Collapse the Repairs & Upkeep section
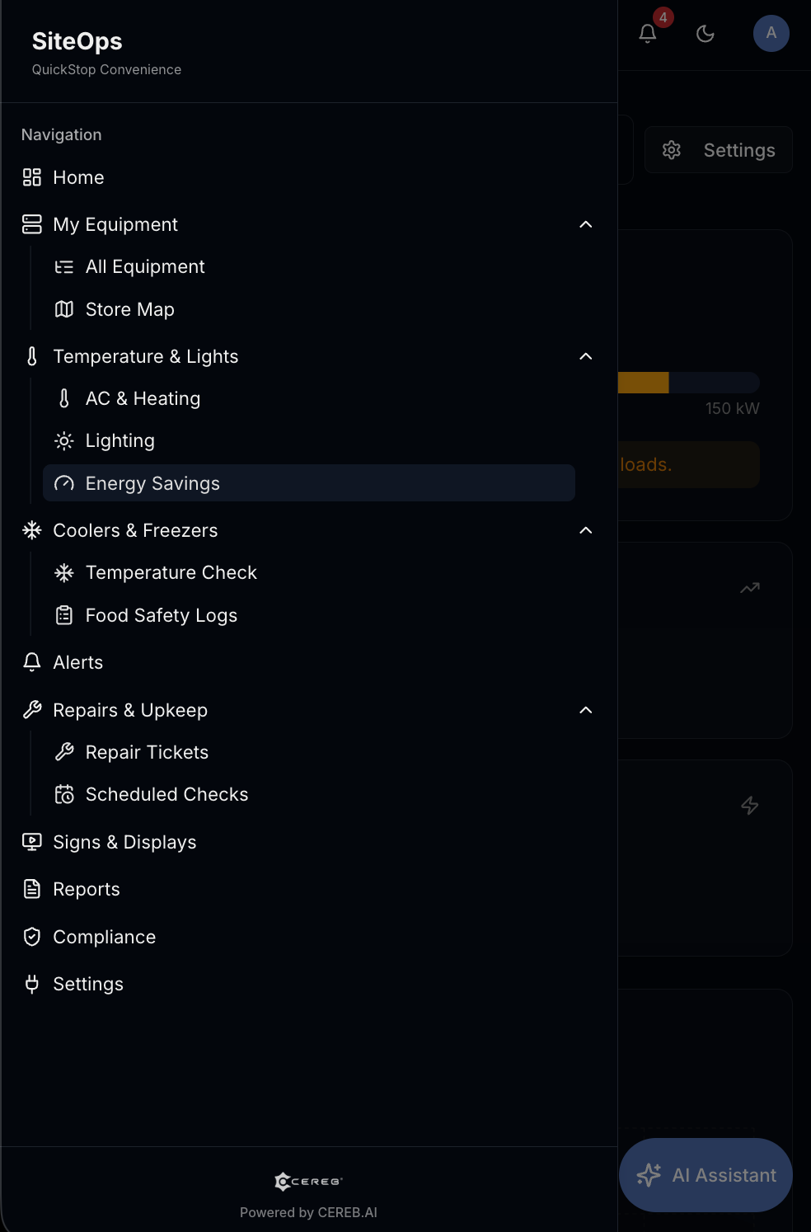 tap(586, 710)
